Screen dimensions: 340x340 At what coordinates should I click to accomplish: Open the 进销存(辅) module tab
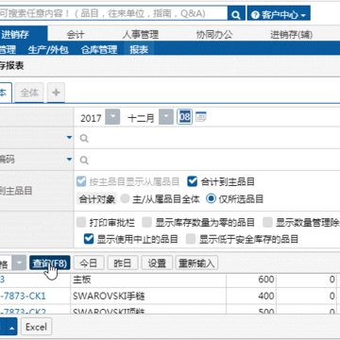[x=291, y=34]
